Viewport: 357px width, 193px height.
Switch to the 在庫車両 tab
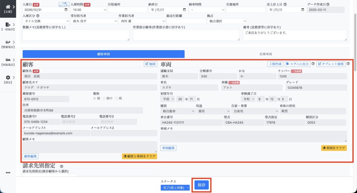266,54
